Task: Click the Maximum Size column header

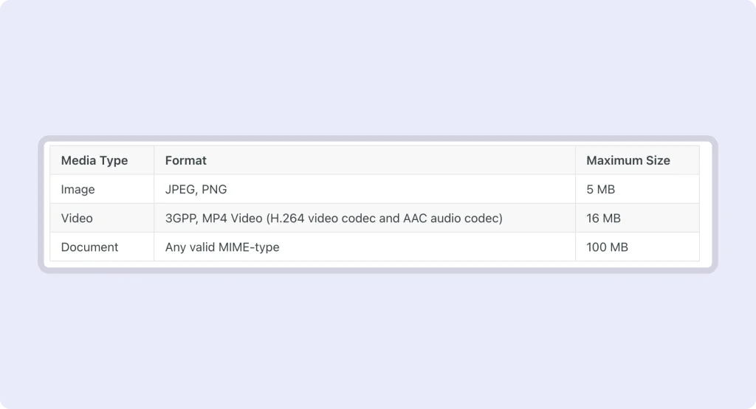Action: (x=628, y=160)
